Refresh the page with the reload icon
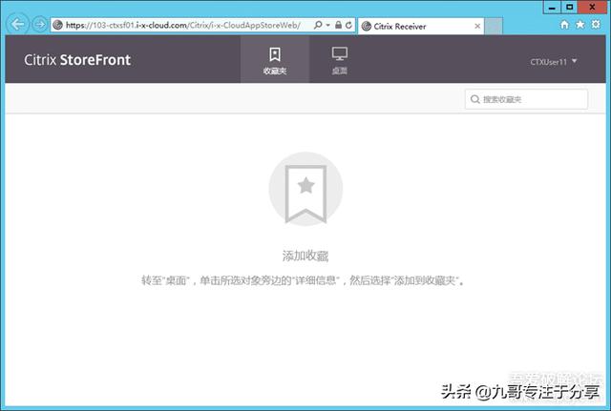 [348, 25]
